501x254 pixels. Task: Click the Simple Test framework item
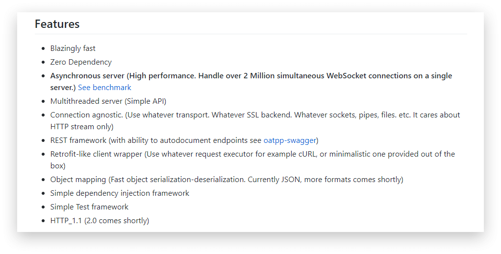(x=89, y=207)
